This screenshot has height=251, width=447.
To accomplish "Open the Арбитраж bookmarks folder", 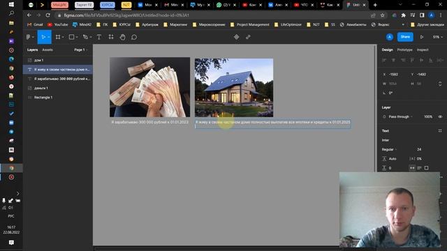I will point(147,25).
